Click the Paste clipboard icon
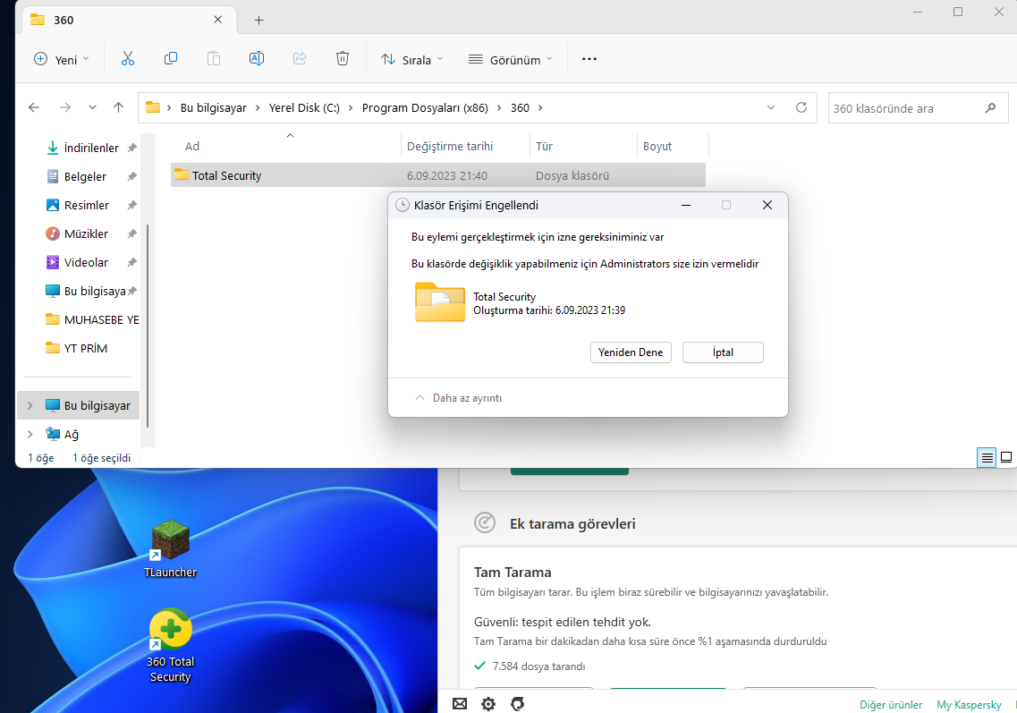The height and width of the screenshot is (713, 1017). click(x=214, y=59)
